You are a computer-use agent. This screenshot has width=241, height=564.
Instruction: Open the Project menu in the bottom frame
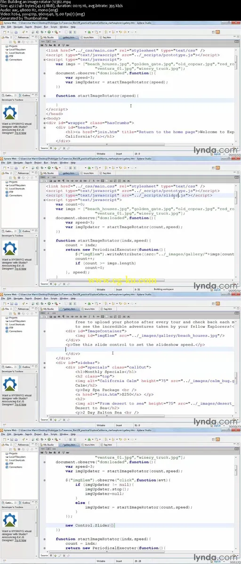click(x=38, y=434)
